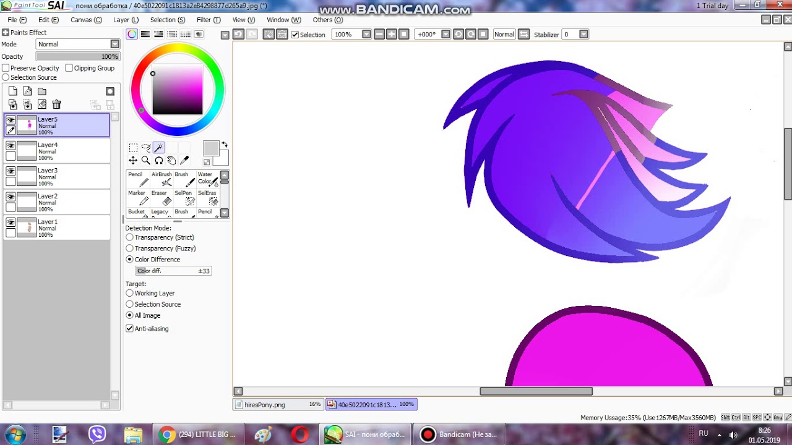The height and width of the screenshot is (445, 792).
Task: Create a new normal layer
Action: 13,91
